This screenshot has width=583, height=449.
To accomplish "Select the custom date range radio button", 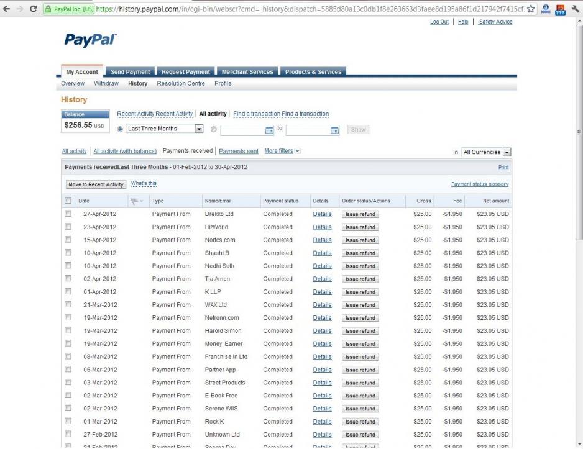I will (x=213, y=129).
